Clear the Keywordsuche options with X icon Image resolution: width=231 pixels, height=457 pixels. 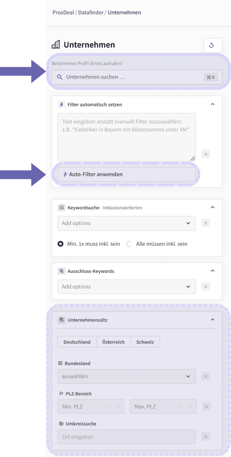[205, 223]
